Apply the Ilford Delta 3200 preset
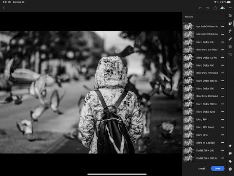This screenshot has height=176, width=234. 205,111
